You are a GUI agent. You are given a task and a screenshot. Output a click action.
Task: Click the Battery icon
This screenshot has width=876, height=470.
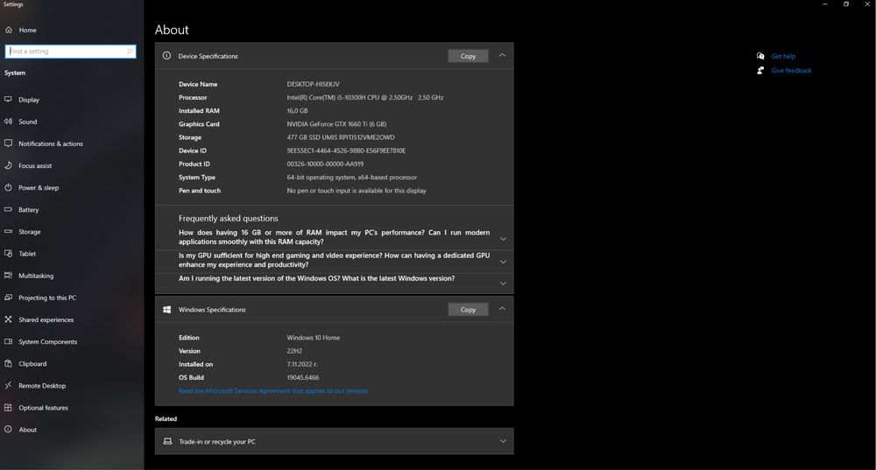coord(9,210)
